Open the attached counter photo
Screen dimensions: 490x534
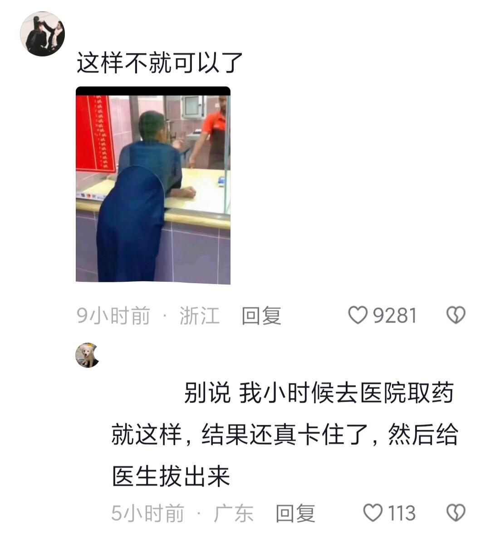click(x=153, y=185)
